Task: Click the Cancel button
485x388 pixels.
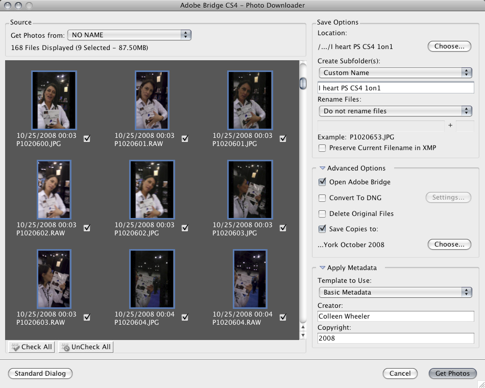Action: pos(400,374)
